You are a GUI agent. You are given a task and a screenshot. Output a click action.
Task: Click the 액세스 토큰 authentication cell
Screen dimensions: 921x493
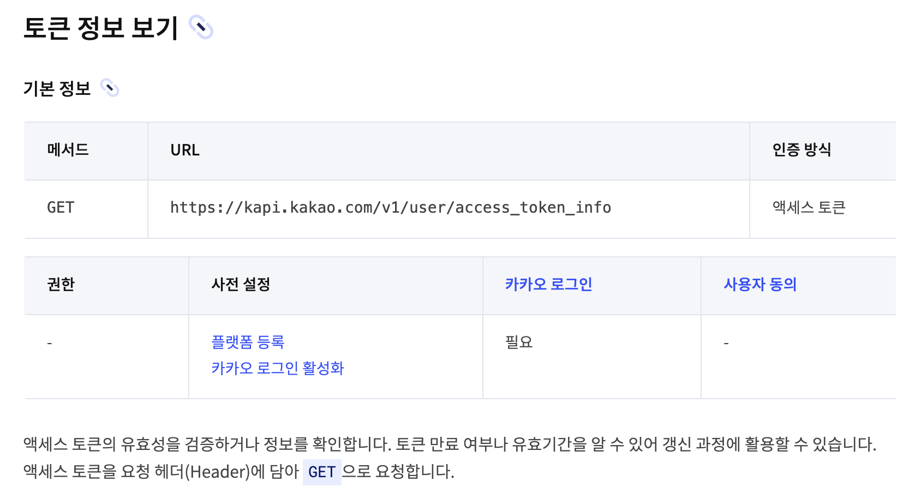(x=823, y=209)
